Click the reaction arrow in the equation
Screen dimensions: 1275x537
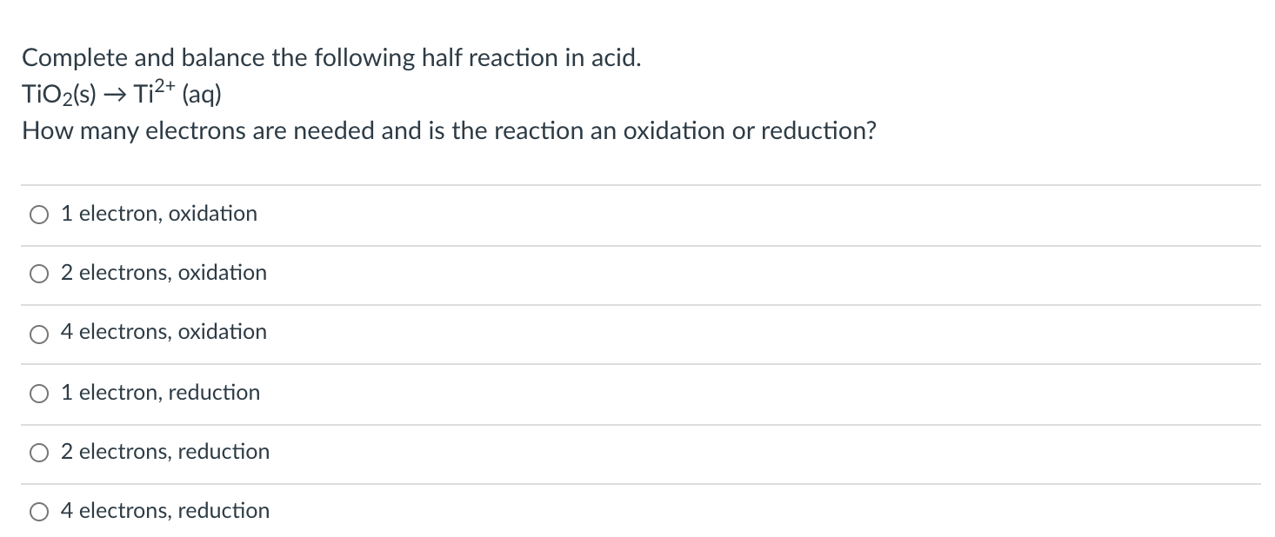(115, 96)
